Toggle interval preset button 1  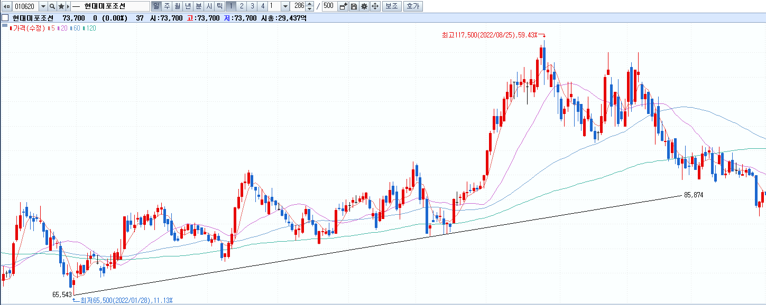pos(230,6)
